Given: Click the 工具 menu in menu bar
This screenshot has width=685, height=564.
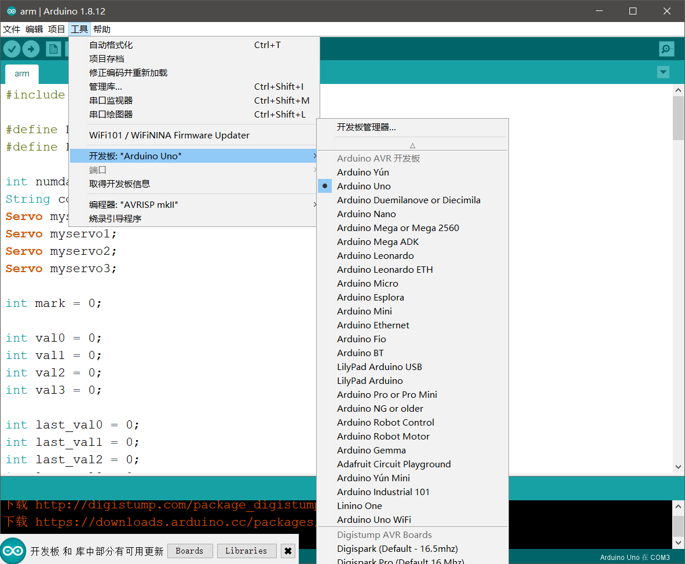Looking at the screenshot, I should pos(79,30).
